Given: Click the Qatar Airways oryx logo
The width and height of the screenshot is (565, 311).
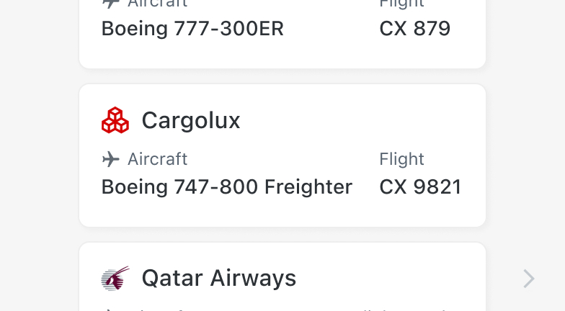Looking at the screenshot, I should (x=115, y=278).
